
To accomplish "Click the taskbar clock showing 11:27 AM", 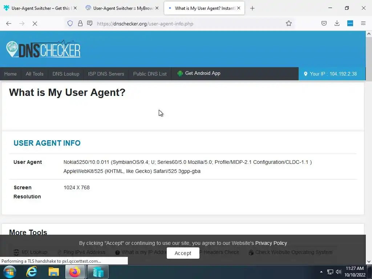I will (x=355, y=272).
